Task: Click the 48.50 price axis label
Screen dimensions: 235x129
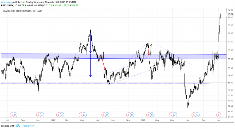Action: click(x=230, y=106)
